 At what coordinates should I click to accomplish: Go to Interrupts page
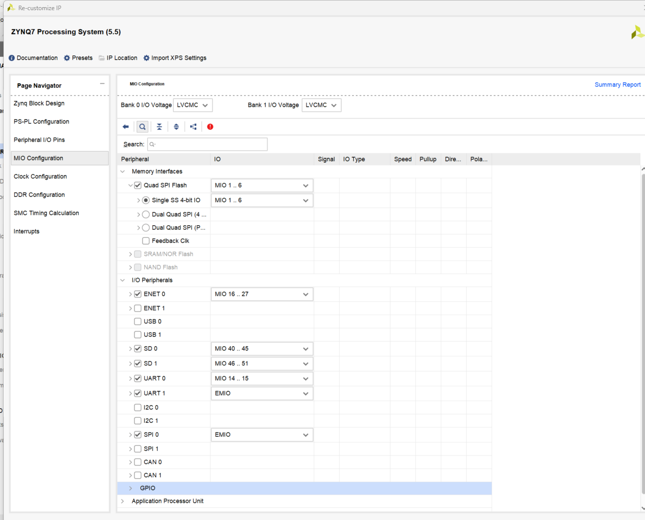point(26,231)
